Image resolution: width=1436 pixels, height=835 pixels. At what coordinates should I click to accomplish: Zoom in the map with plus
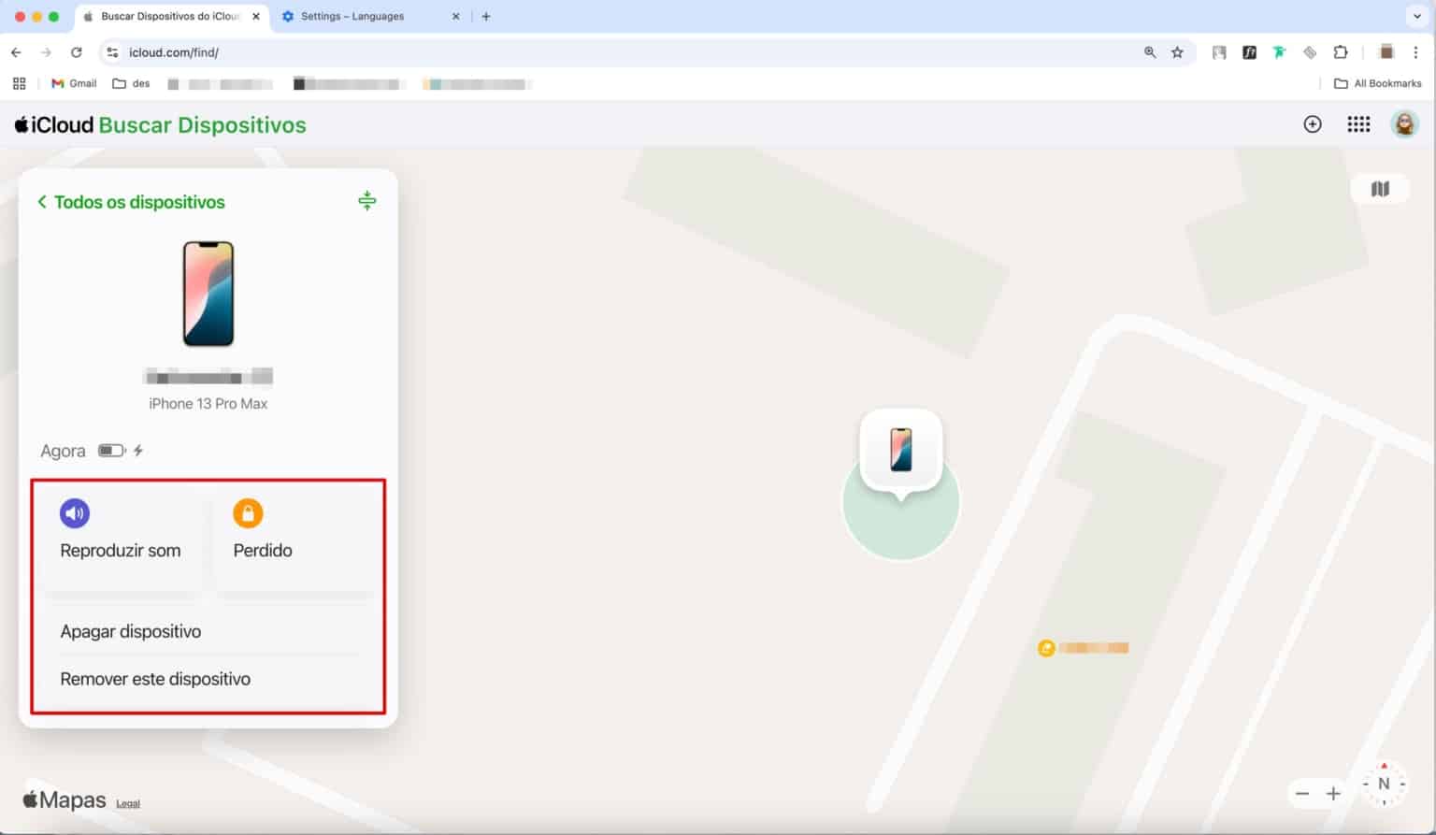(x=1333, y=794)
